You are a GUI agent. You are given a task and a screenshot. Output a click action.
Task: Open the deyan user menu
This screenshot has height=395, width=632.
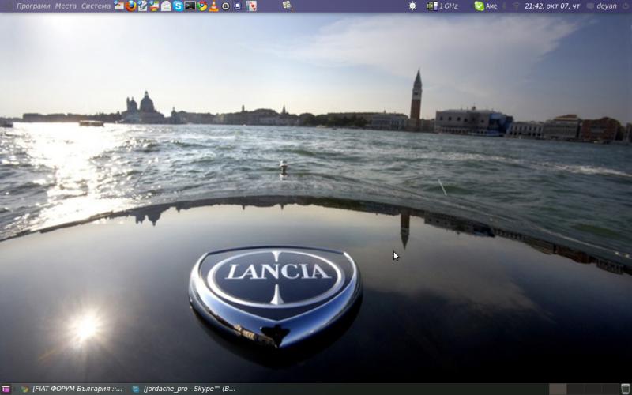point(606,6)
